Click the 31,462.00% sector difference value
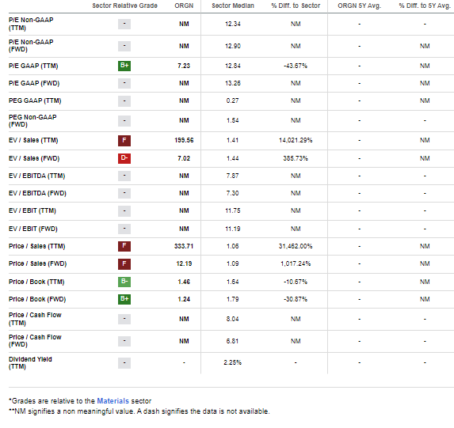The image size is (454, 428). 296,246
